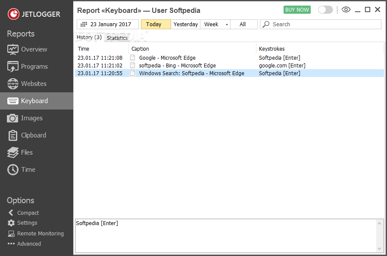Screen dimensions: 387x256
Task: Click the Search input field
Action: point(321,24)
